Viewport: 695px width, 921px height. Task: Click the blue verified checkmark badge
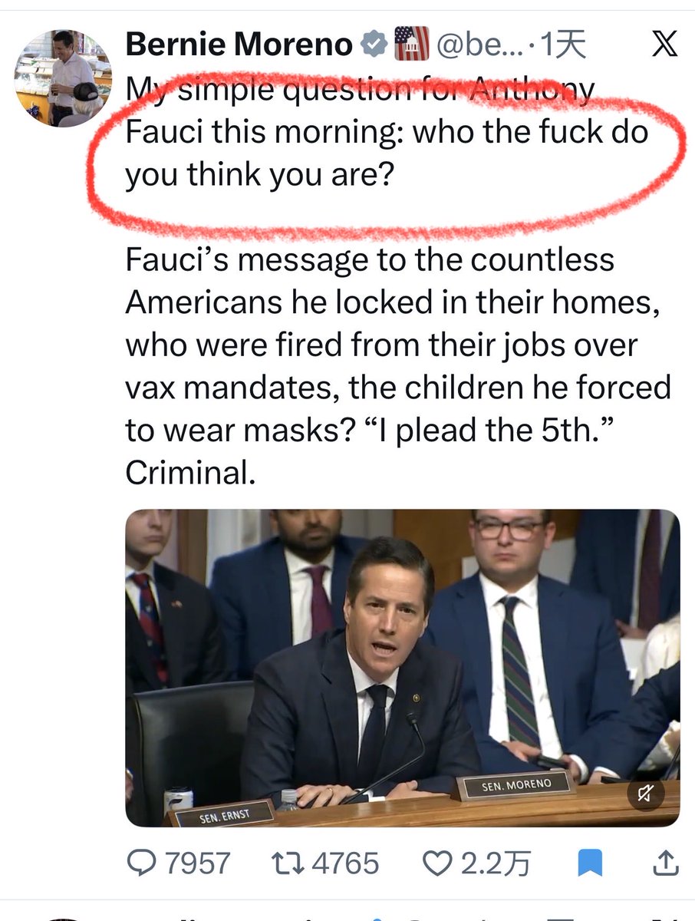(x=374, y=45)
